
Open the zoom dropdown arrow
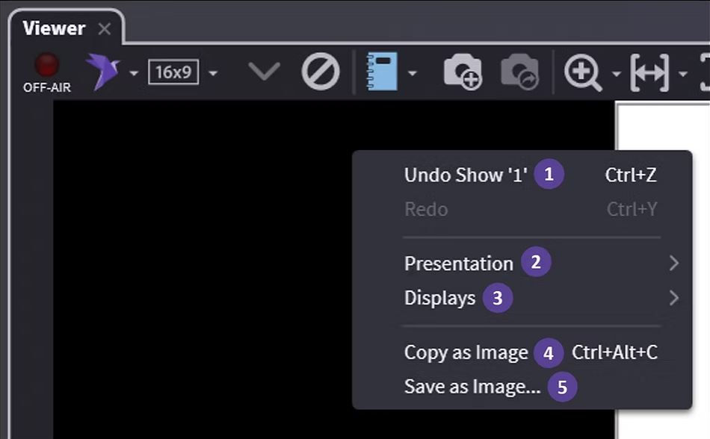(x=616, y=74)
